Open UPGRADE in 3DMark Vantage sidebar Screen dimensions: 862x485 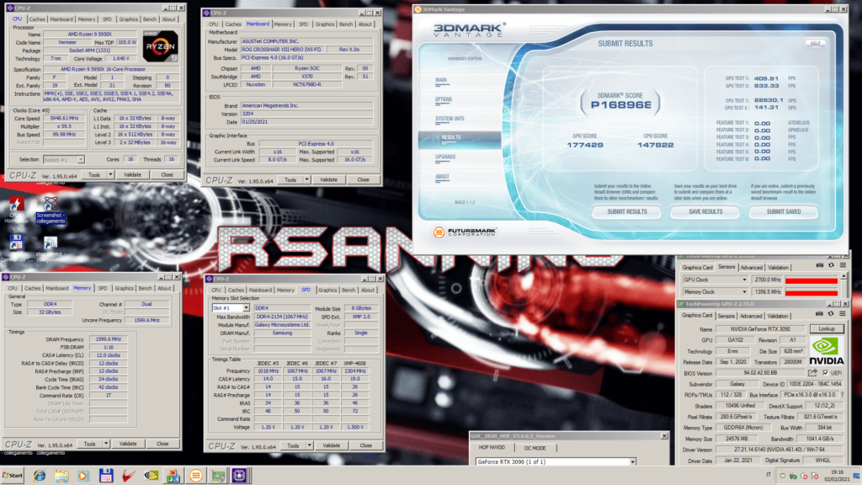coord(445,157)
